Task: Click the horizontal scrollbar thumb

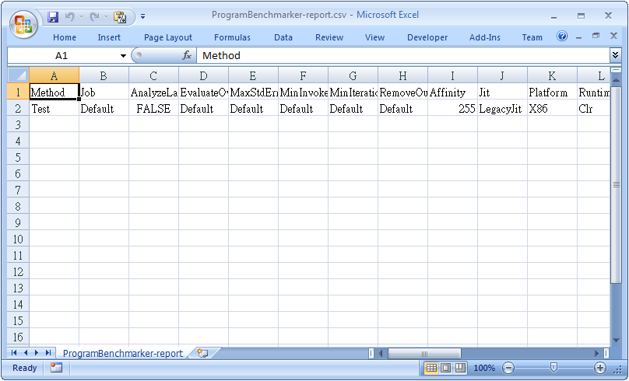Action: (x=424, y=353)
